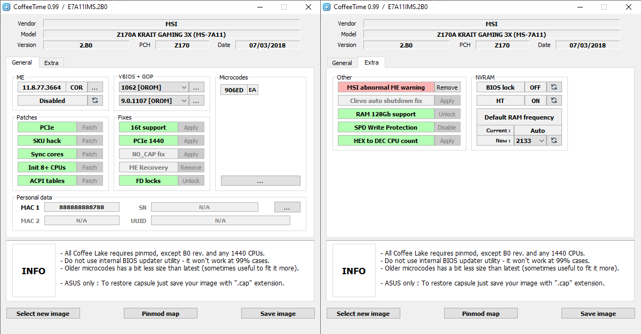Click the Default RAM frequency header
This screenshot has height=334, width=641.
519,117
